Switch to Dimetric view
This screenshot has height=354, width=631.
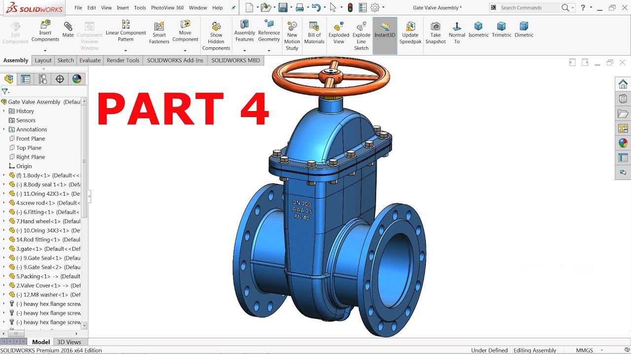point(524,29)
